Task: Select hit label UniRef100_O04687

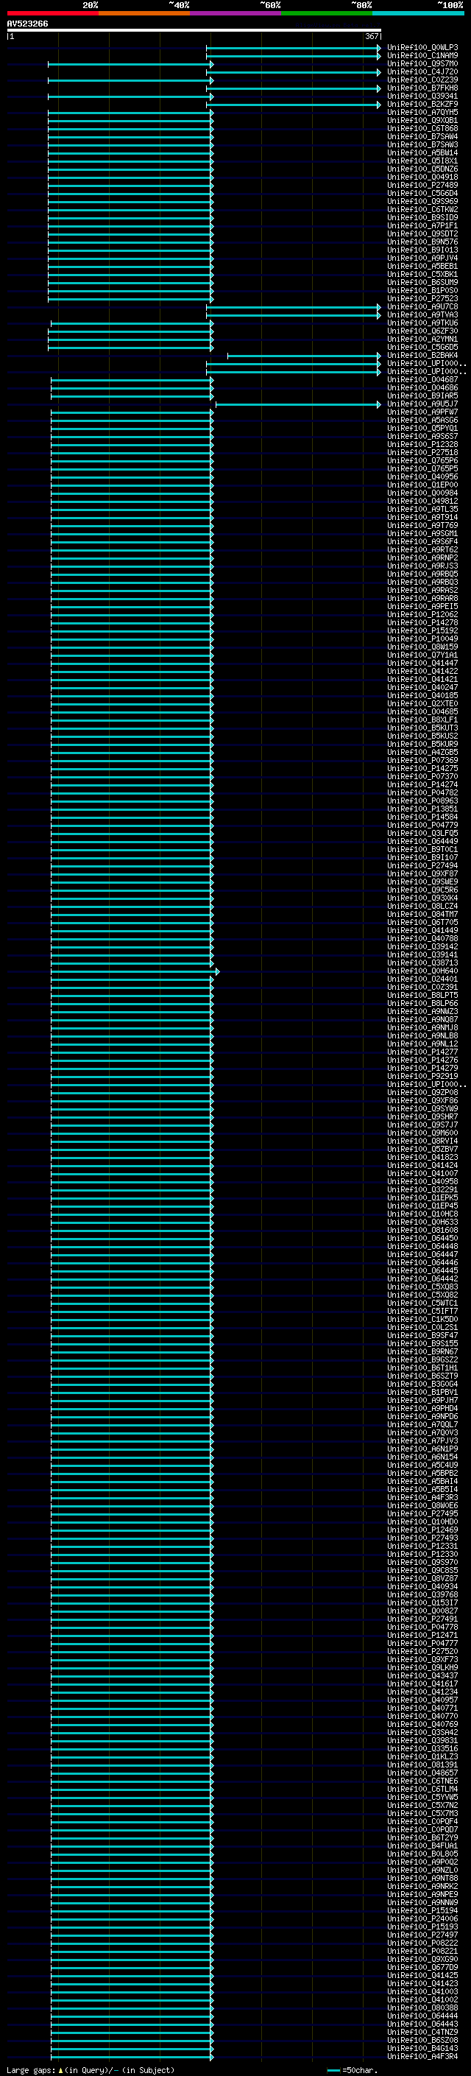Action: 422,381
